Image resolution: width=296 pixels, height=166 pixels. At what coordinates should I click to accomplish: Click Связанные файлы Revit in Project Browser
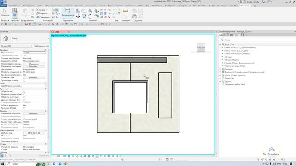[x=234, y=84]
